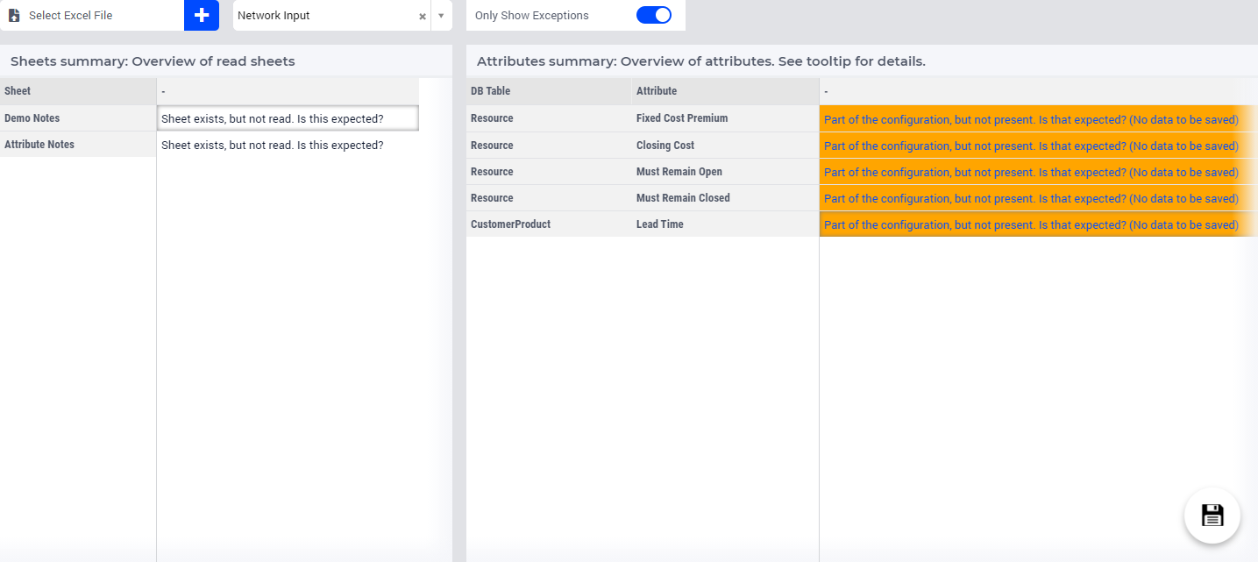This screenshot has width=1258, height=562.
Task: Click the Excel file icon beside Select Excel File
Action: 14,16
